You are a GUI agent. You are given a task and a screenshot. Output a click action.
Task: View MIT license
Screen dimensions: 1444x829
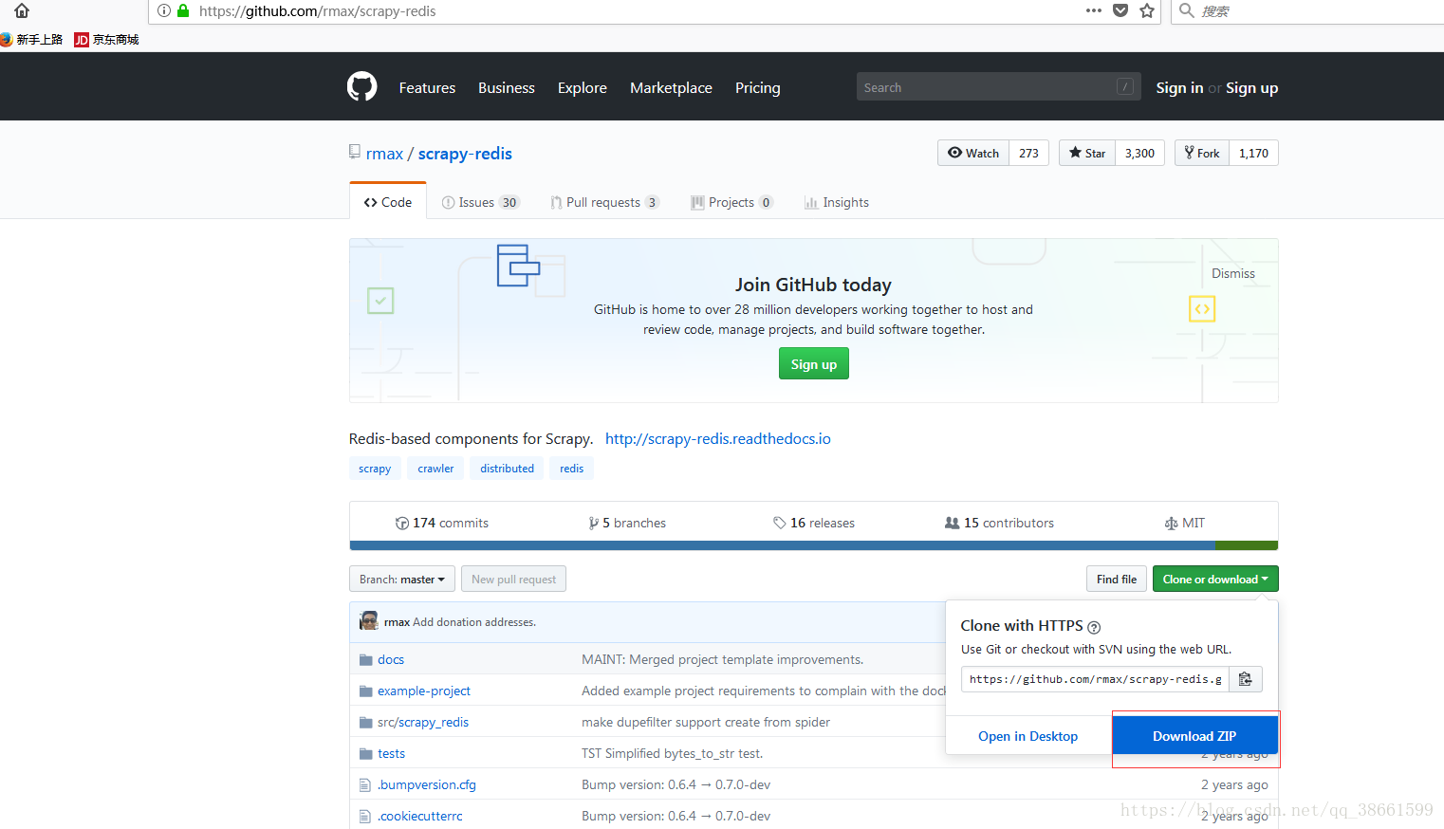coord(1185,523)
